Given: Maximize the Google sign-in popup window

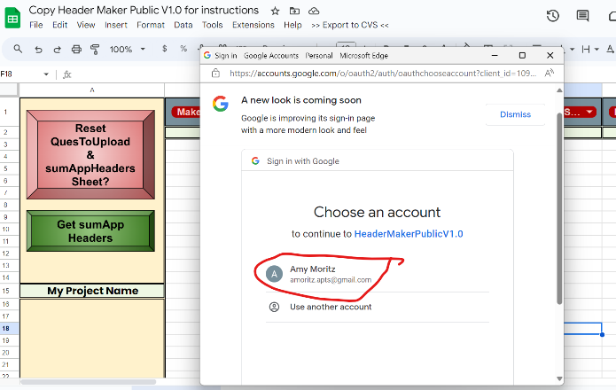Looking at the screenshot, I should (x=522, y=55).
